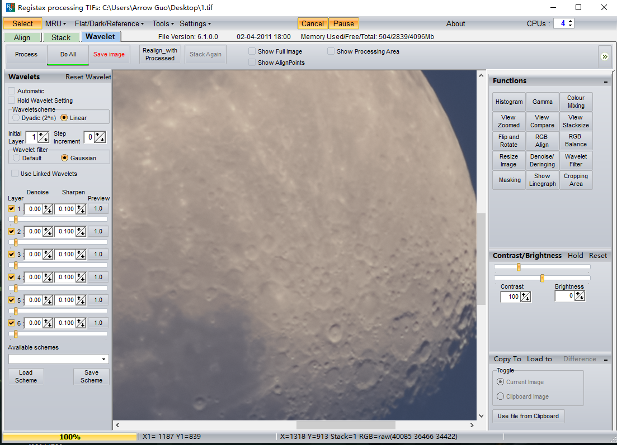This screenshot has width=617, height=445.
Task: Click the Initial Layer spinner arrows
Action: coord(43,137)
